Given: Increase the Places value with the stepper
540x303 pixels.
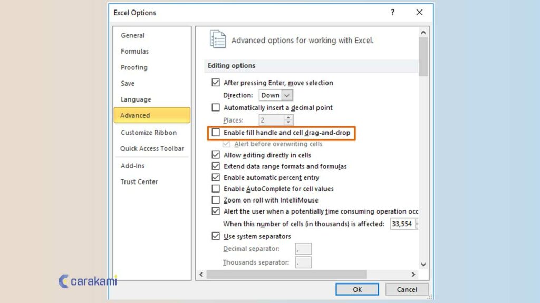Looking at the screenshot, I should [288, 118].
